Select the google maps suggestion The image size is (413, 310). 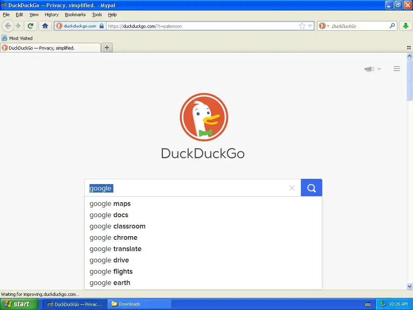pos(203,203)
